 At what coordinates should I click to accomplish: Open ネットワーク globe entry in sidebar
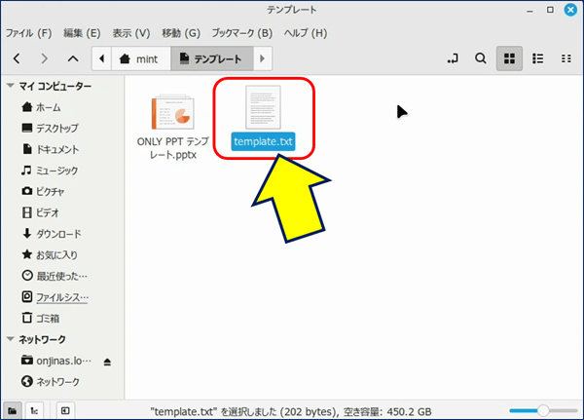click(50, 382)
